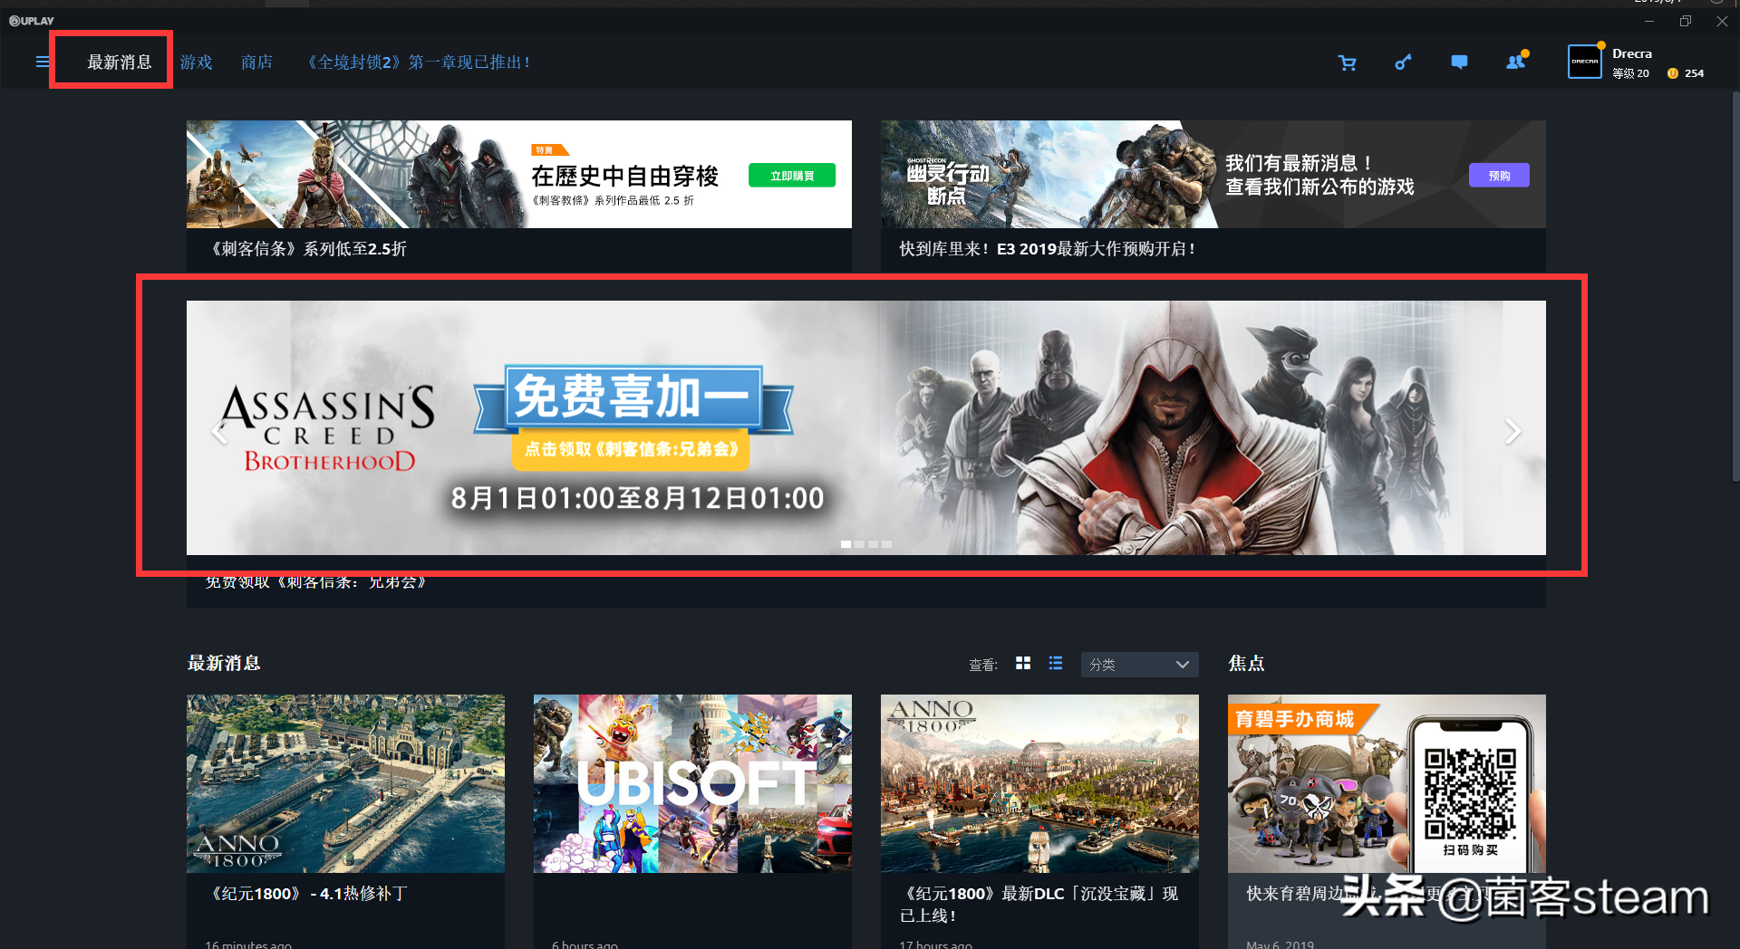Click the Uplay logo in title bar
This screenshot has width=1740, height=949.
(x=32, y=21)
